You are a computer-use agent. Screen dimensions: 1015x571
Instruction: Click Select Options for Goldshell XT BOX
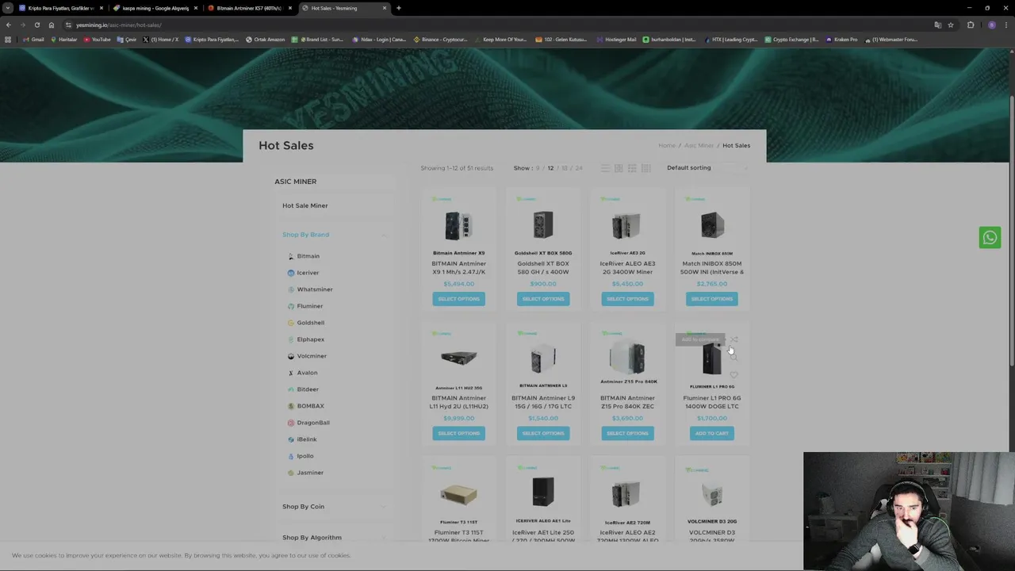(x=543, y=299)
